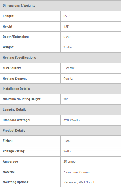The width and height of the screenshot is (121, 187).
Task: Collapse the Heating Specifications section header
Action: (61, 58)
